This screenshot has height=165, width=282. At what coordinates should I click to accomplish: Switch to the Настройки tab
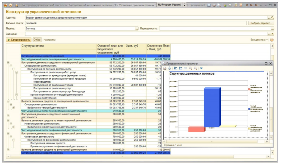[x=49, y=40]
